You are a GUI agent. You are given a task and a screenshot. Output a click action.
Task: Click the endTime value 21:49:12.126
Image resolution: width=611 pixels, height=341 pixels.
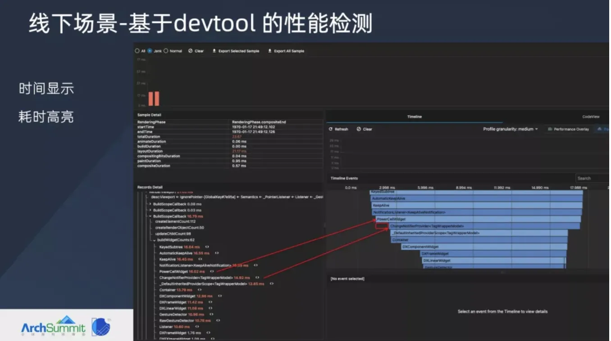[x=253, y=132]
